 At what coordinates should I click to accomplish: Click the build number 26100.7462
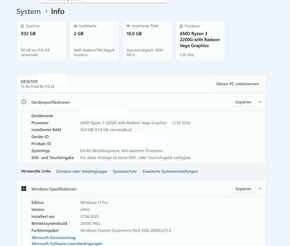point(90,224)
